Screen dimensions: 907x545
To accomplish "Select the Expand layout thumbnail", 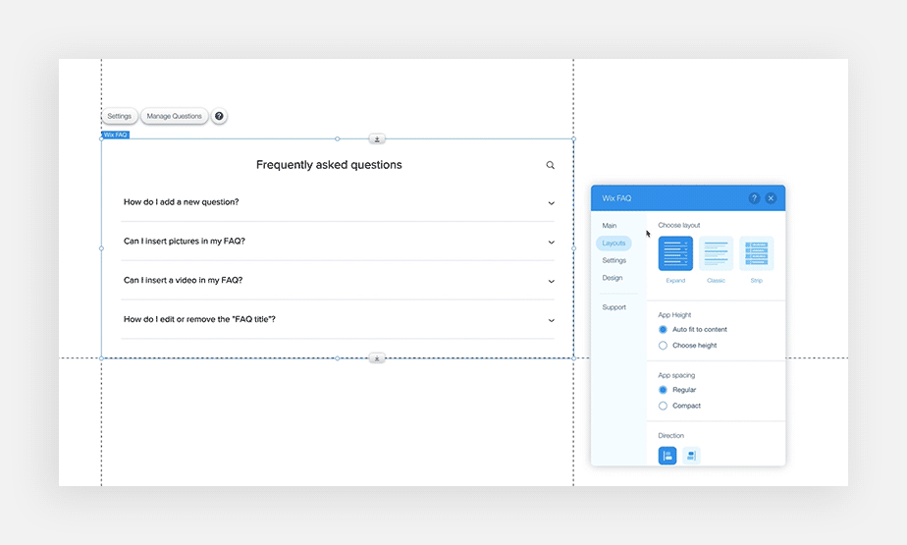I will point(675,253).
